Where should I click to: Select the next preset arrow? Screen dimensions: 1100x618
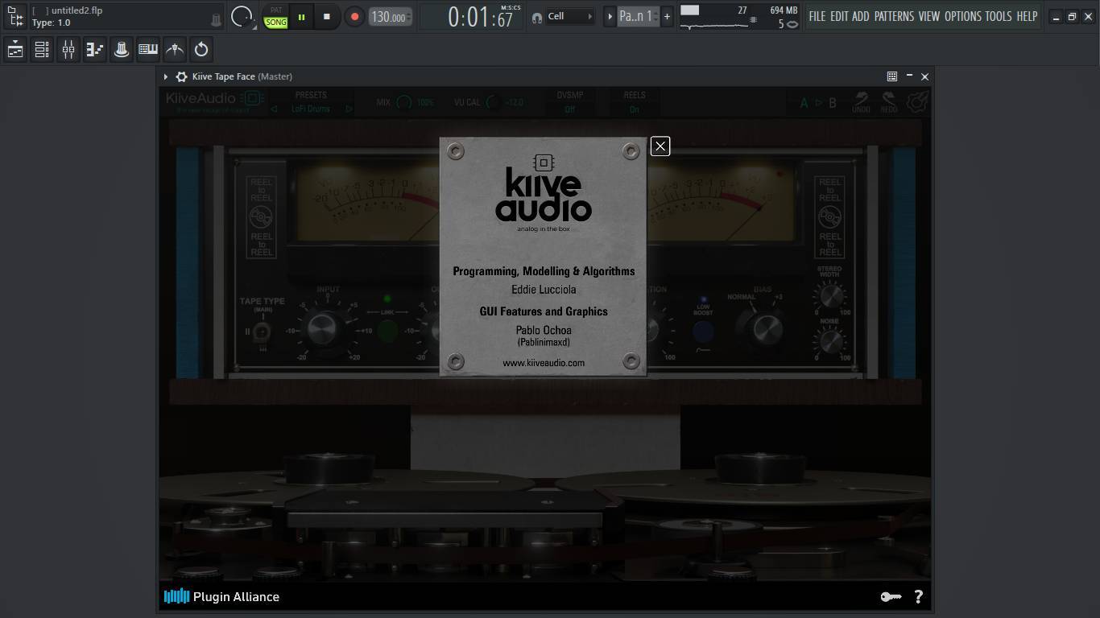coord(349,109)
